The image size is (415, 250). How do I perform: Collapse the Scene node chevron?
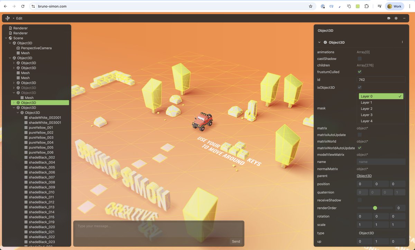pos(6,38)
